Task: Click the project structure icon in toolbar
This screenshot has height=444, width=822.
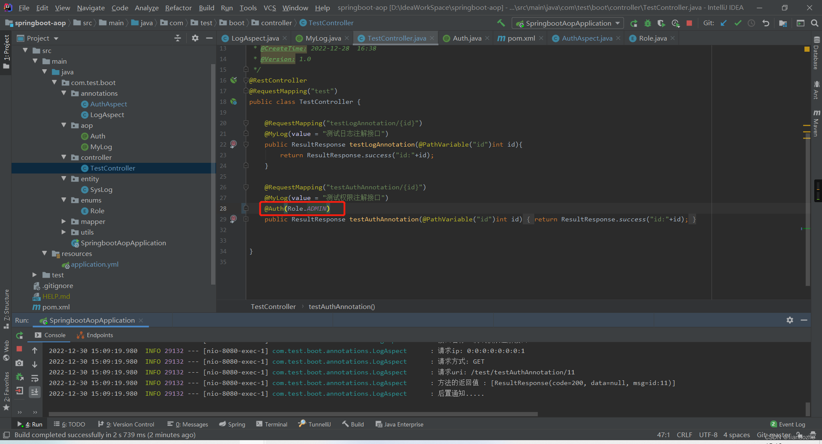Action: click(783, 23)
